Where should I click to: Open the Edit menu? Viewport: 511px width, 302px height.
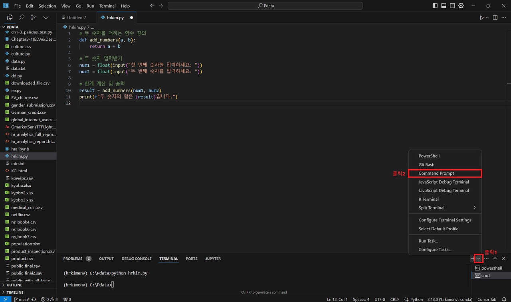[x=30, y=6]
